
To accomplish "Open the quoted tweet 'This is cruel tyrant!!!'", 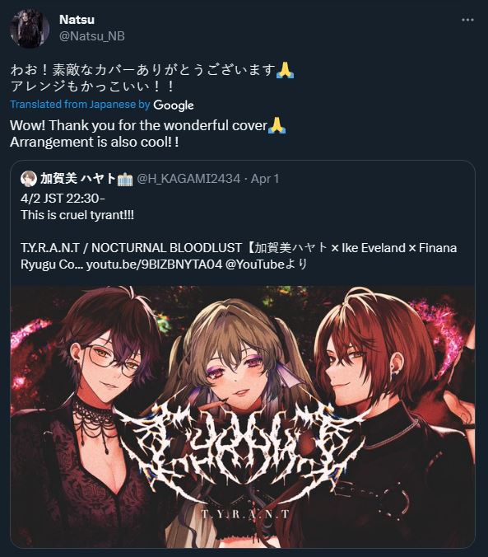I will [77, 215].
